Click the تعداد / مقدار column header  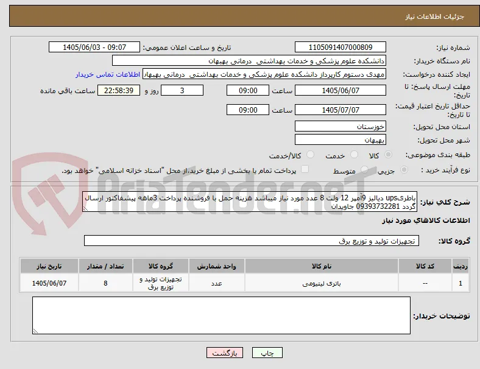(x=105, y=266)
